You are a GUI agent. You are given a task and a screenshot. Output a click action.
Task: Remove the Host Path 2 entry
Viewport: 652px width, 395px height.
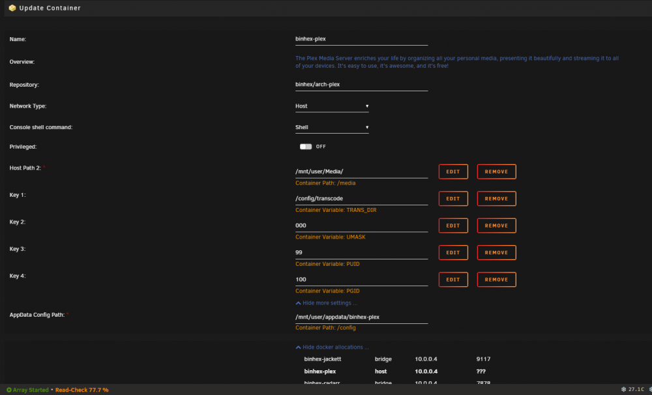tap(496, 171)
